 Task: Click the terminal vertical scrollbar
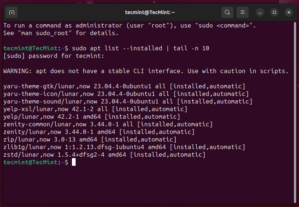[x=295, y=113]
